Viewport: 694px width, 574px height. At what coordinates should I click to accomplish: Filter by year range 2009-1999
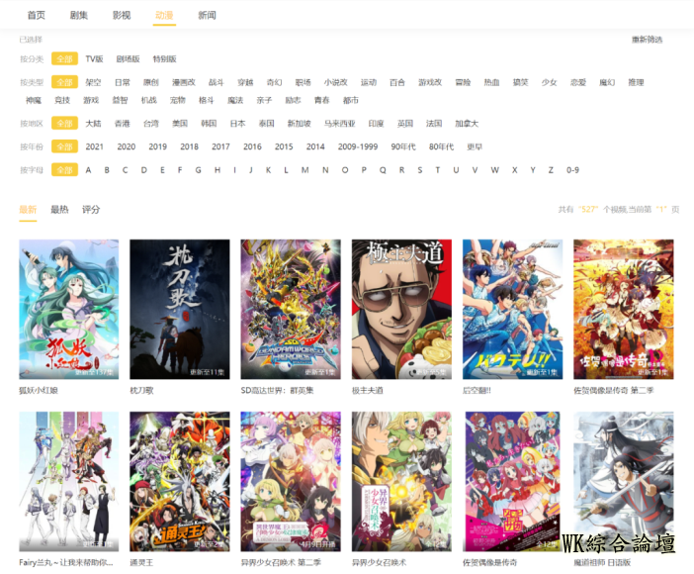click(358, 146)
